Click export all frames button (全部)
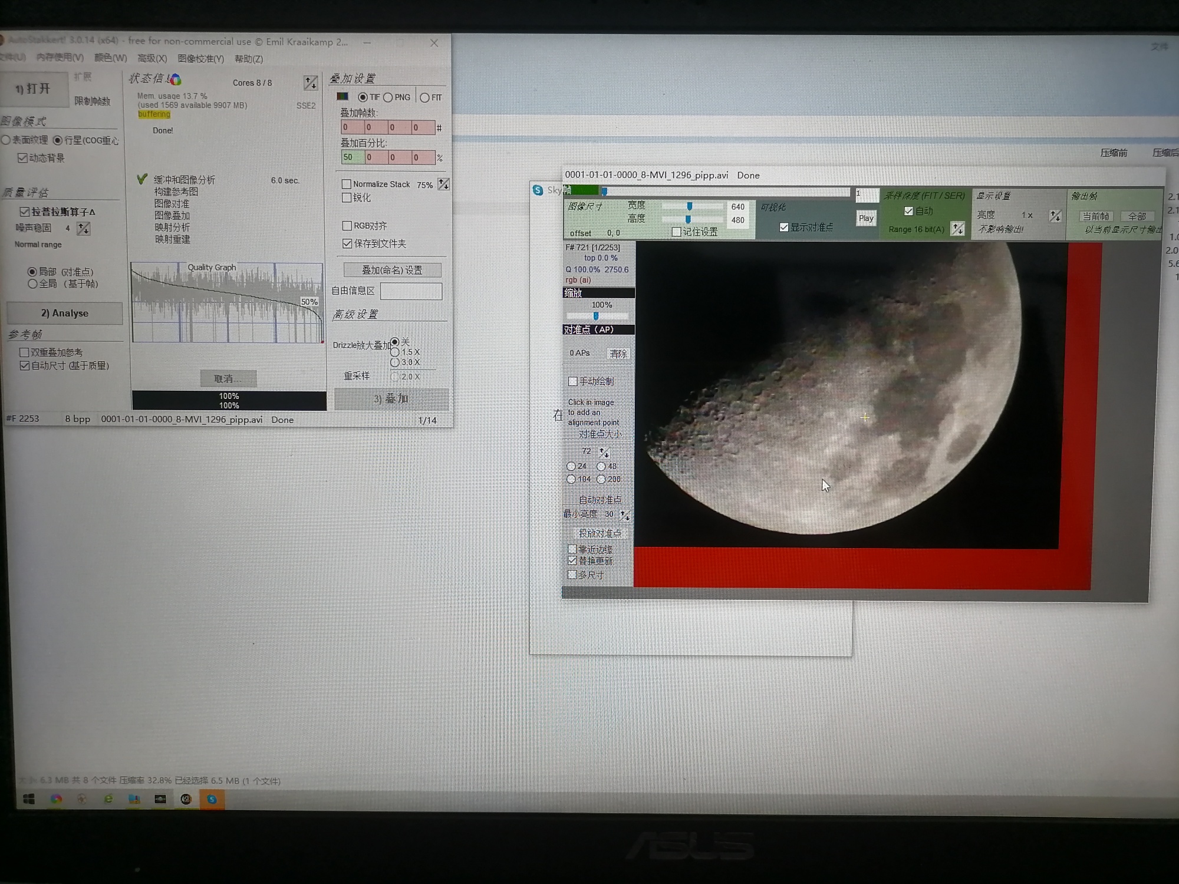1179x884 pixels. click(x=1137, y=216)
